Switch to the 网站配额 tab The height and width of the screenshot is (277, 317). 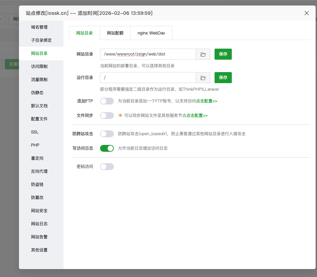(115, 33)
